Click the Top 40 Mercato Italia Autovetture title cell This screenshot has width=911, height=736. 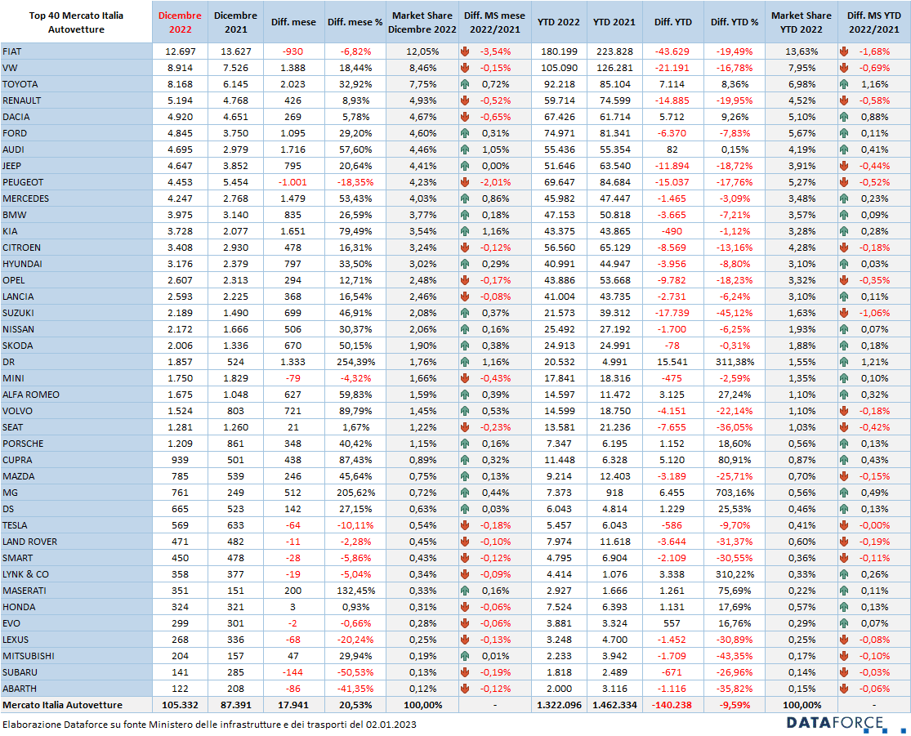click(76, 22)
